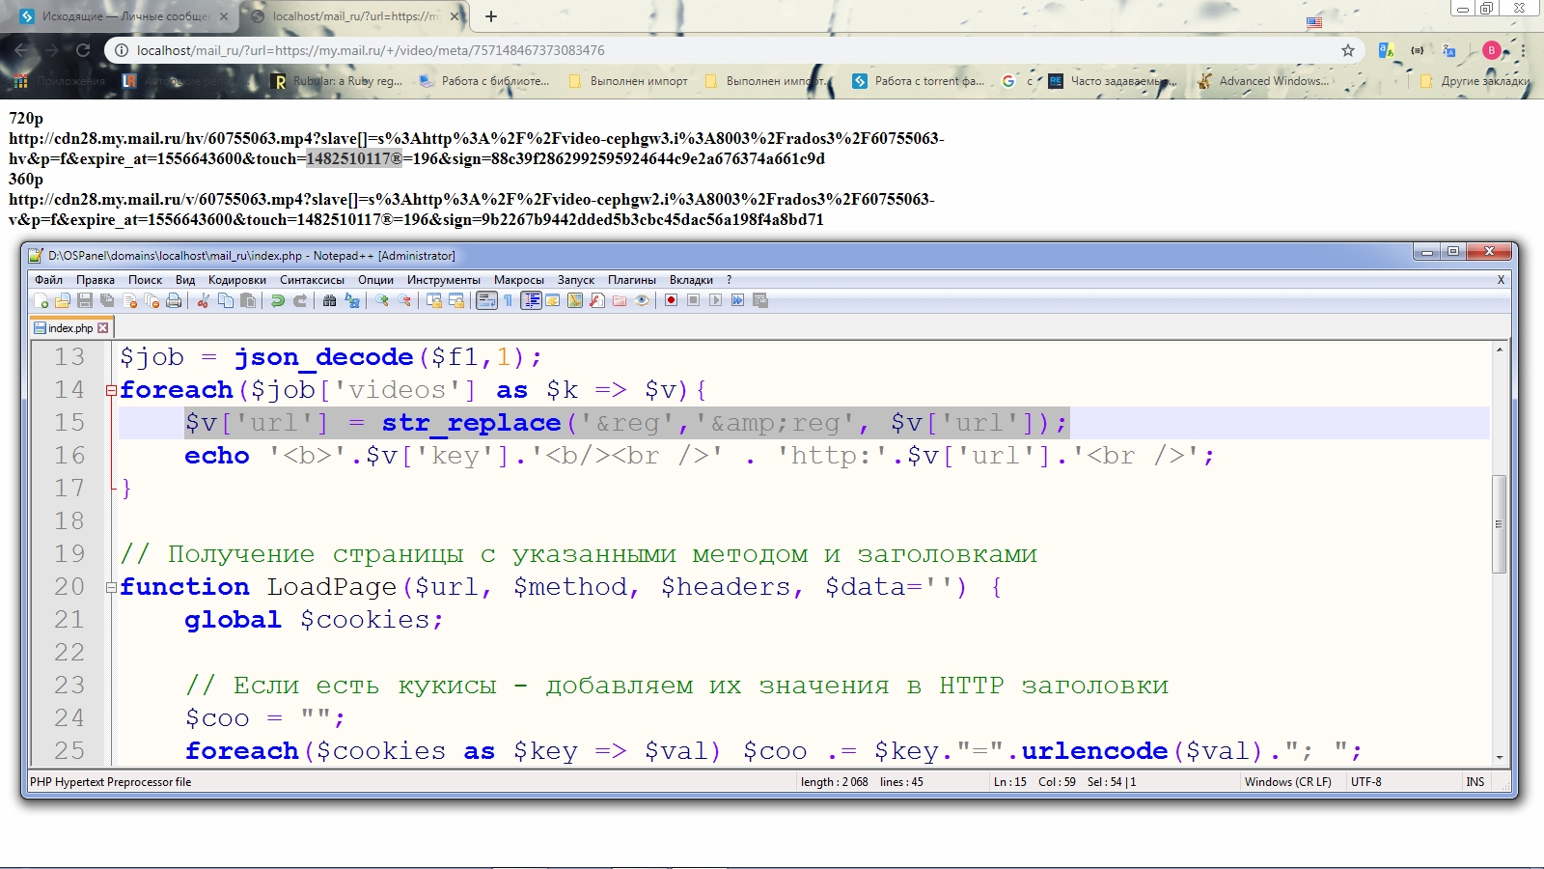Bookmark the page with the star icon
Viewport: 1544px width, 869px height.
pyautogui.click(x=1348, y=50)
